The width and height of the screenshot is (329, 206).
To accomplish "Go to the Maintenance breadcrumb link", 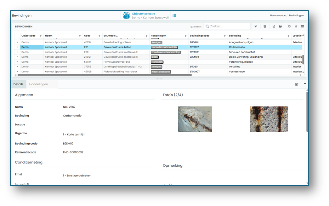I will pyautogui.click(x=278, y=15).
